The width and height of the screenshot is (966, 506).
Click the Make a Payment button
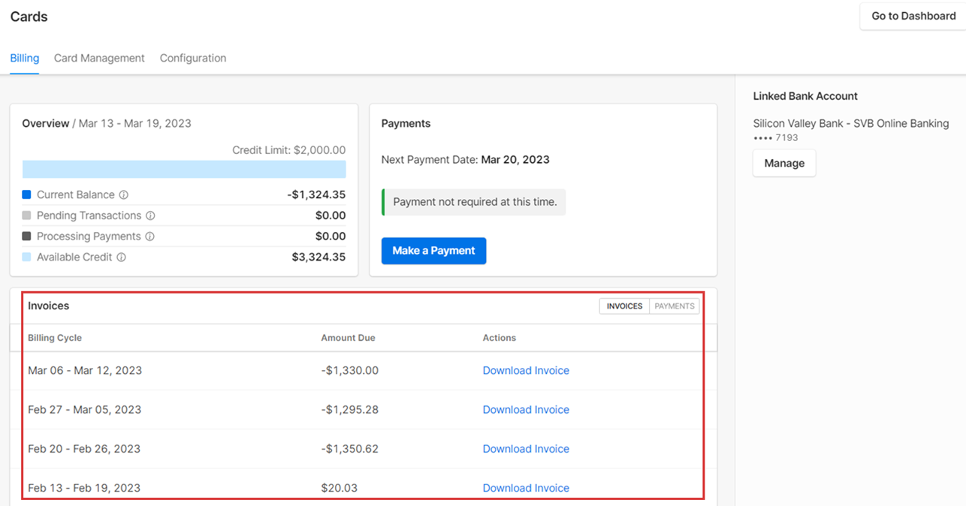point(433,251)
